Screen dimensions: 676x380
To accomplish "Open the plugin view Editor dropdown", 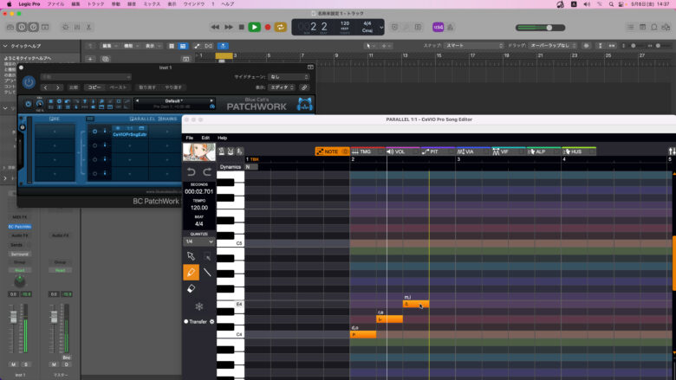I will pos(282,87).
